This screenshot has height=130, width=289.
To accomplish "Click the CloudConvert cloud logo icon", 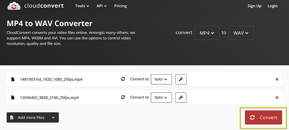I will coord(14,6).
